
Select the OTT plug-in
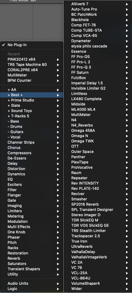[x=98, y=146]
